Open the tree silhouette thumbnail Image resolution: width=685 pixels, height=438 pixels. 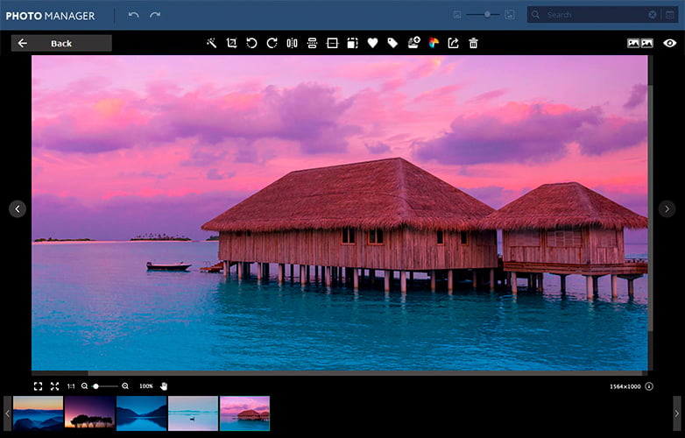[x=89, y=413]
